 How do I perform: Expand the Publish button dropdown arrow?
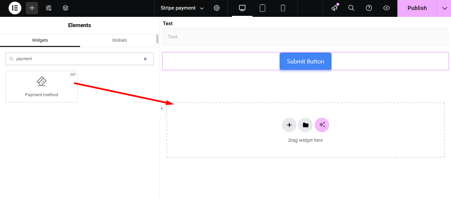[444, 8]
